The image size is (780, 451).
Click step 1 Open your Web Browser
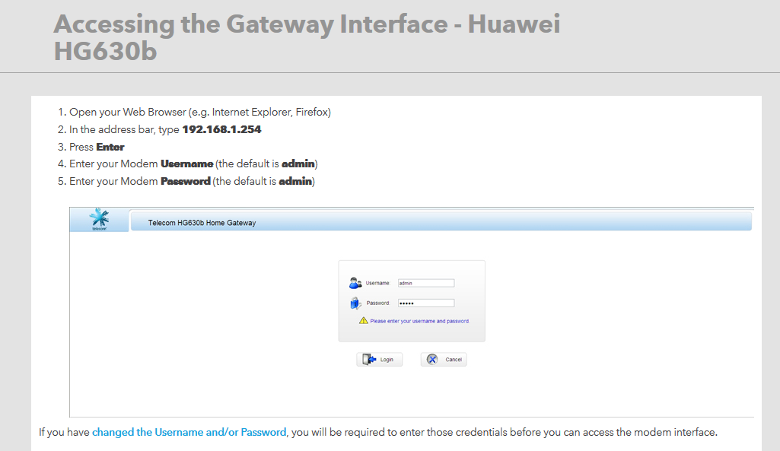[x=200, y=113]
